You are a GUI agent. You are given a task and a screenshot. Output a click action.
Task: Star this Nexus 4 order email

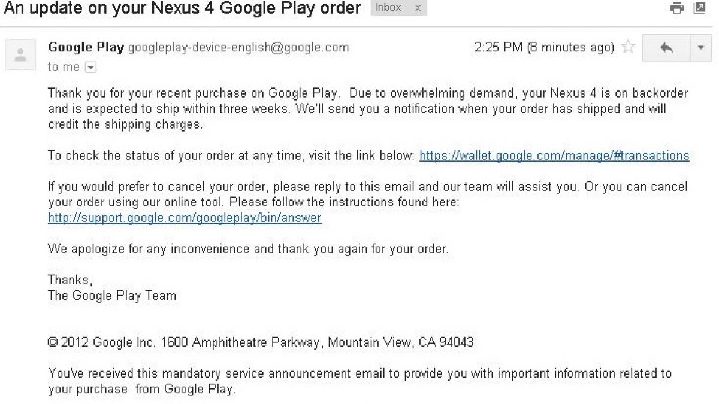[x=628, y=47]
